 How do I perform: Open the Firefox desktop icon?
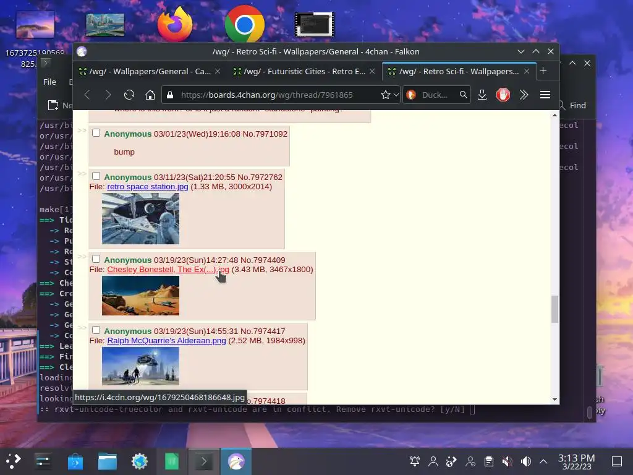175,24
